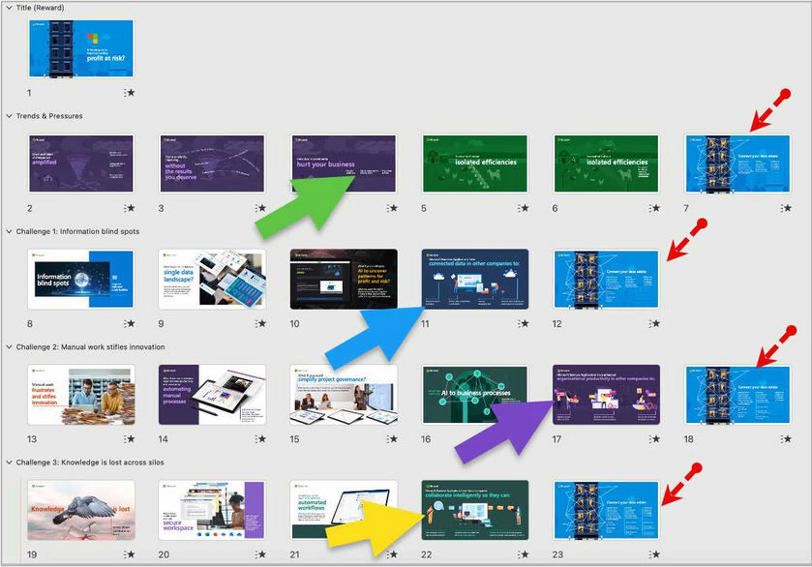
Task: Click the transition star icon under slide 13
Action: pyautogui.click(x=129, y=438)
